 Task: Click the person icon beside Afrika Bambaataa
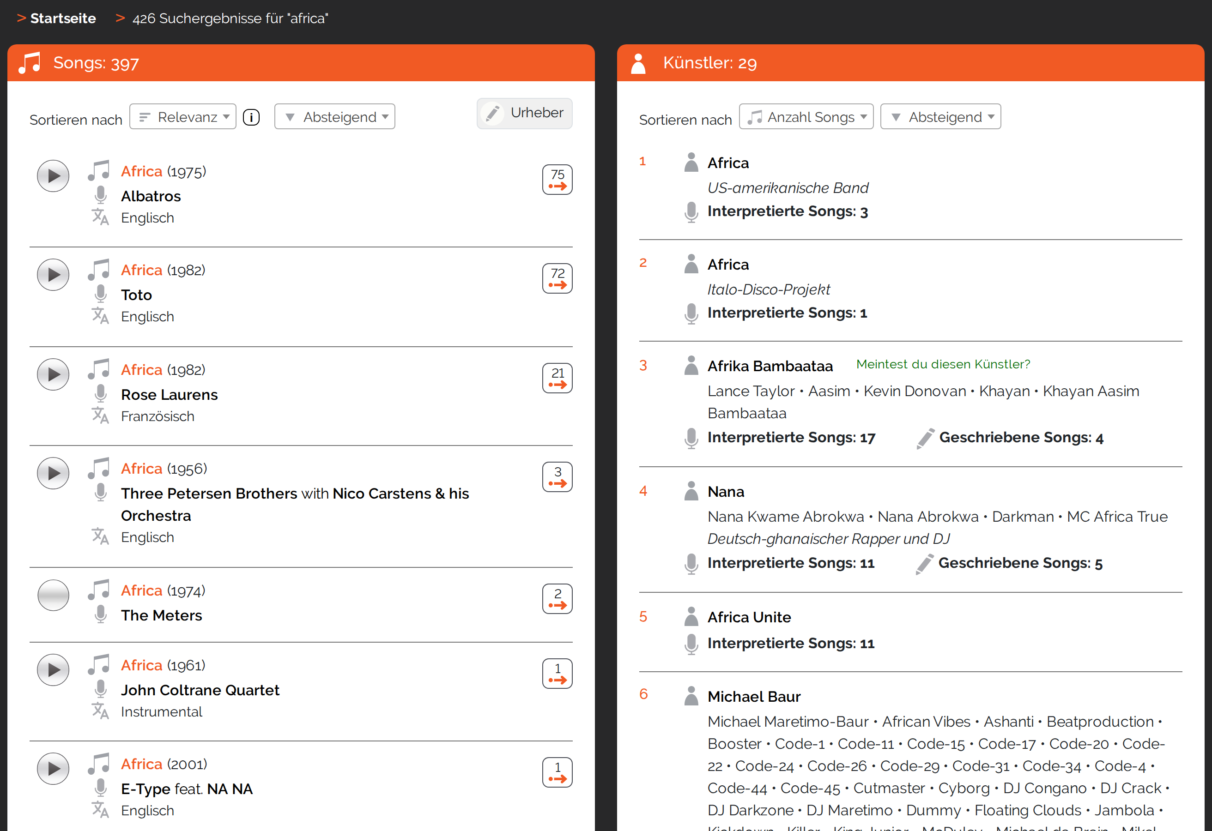coord(691,365)
